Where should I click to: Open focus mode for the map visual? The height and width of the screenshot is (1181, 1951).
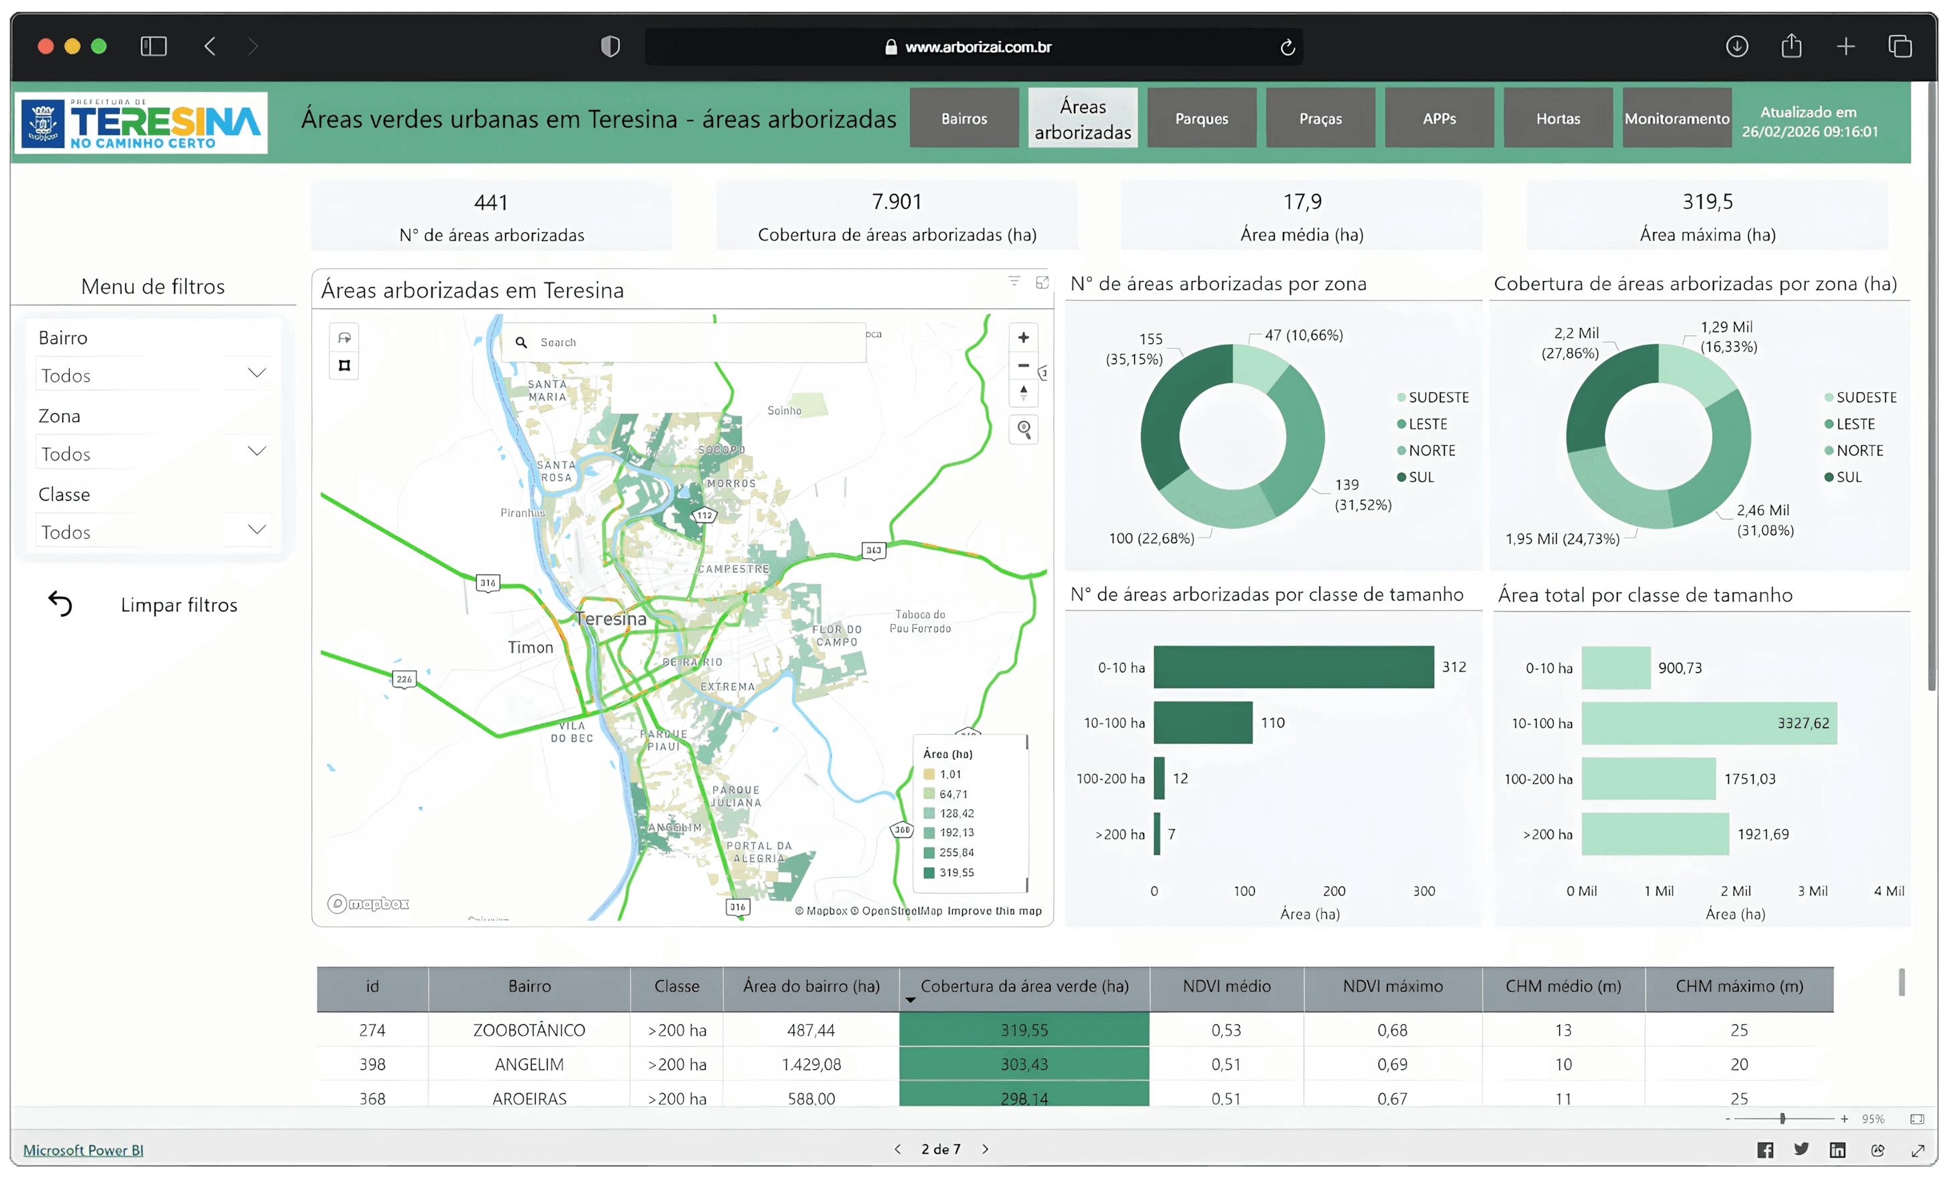point(1042,283)
